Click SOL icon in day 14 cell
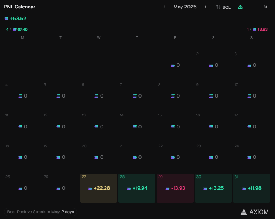This screenshot has height=219, width=275. coord(135,127)
